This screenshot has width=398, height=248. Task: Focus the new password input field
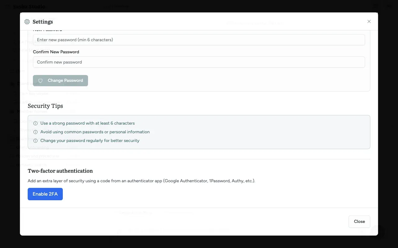(x=199, y=40)
